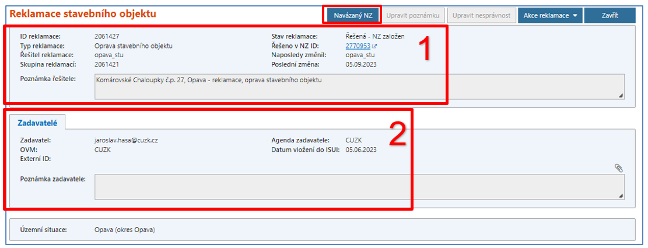Open NZ ID link 2770953
Image resolution: width=648 pixels, height=248 pixels.
click(x=358, y=46)
